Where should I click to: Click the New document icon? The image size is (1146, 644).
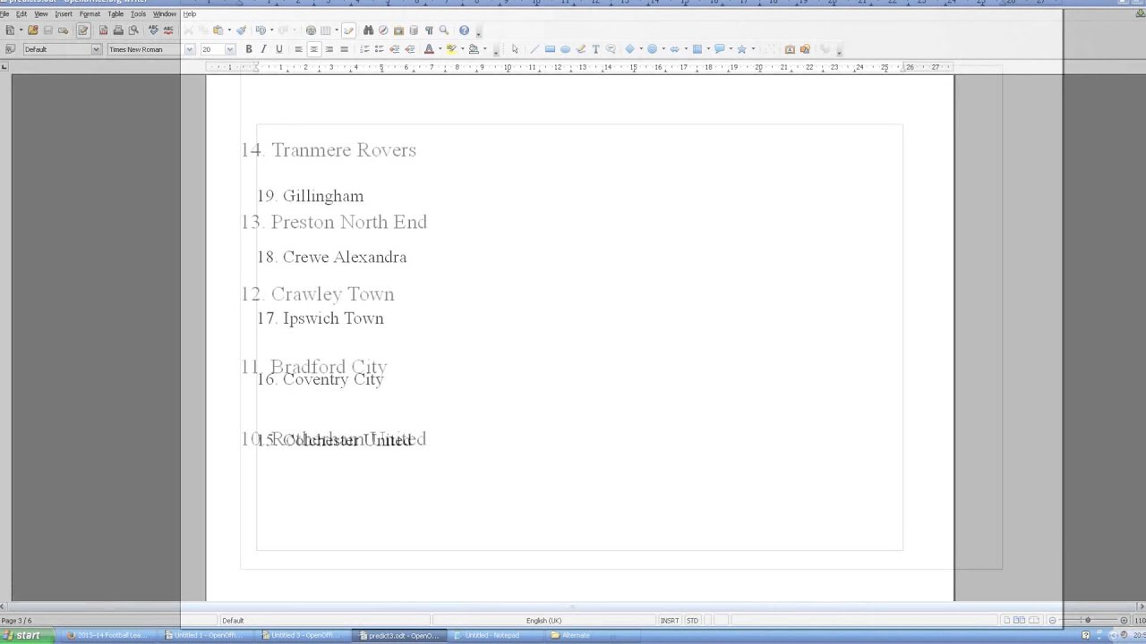pos(10,30)
